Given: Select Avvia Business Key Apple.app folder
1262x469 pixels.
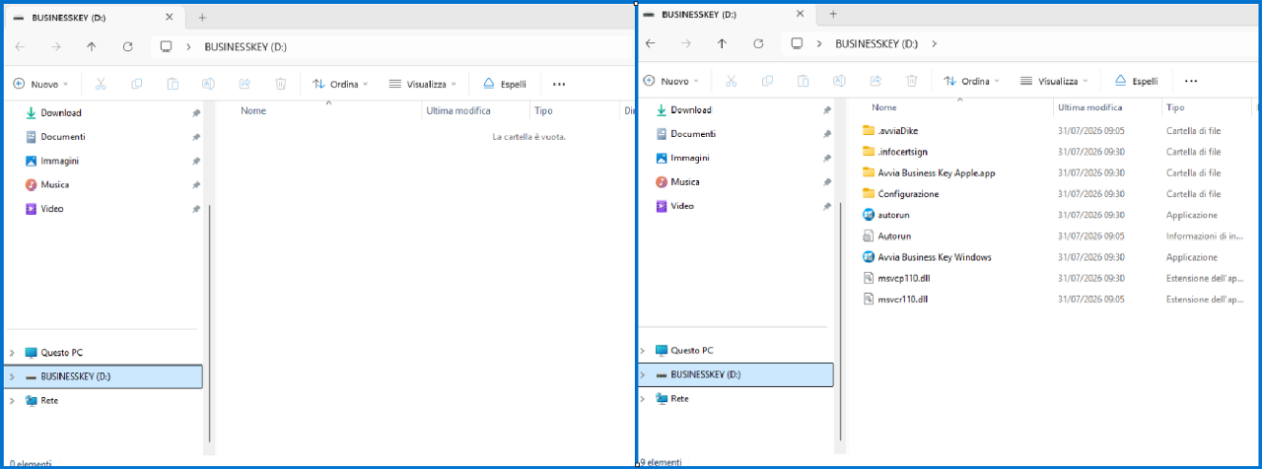Looking at the screenshot, I should pyautogui.click(x=936, y=172).
